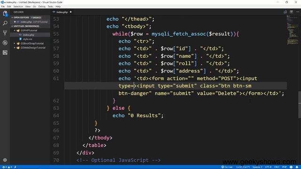
Task: Open the View menu
Action: point(28,7)
